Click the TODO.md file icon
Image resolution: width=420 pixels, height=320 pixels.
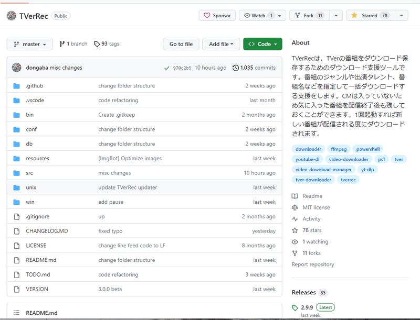pos(17,275)
